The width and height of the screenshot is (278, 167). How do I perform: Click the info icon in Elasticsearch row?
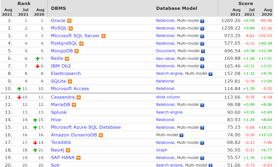(211, 74)
